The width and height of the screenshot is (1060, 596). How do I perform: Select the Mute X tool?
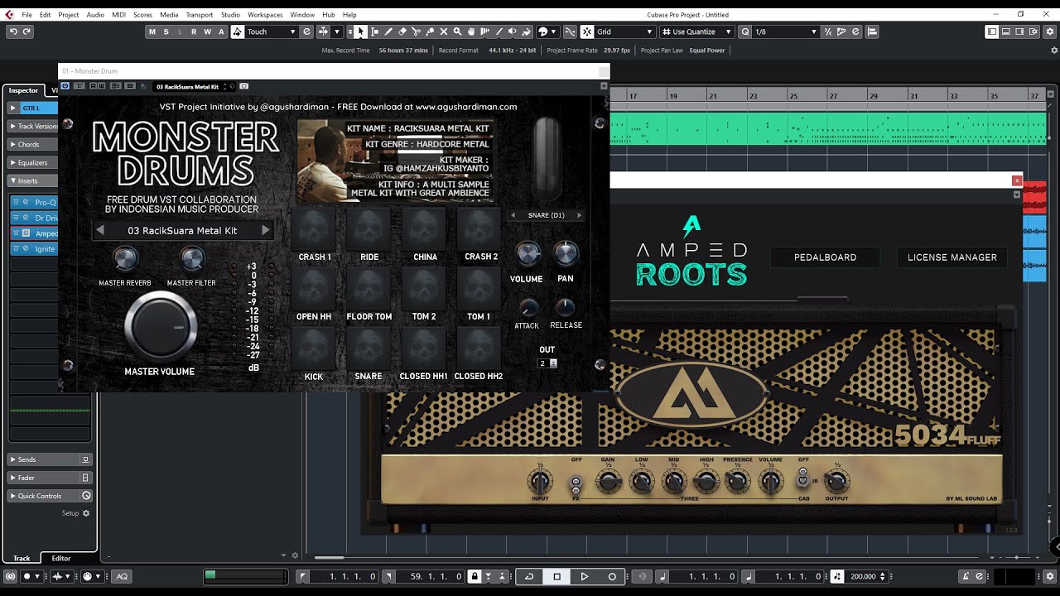(444, 31)
